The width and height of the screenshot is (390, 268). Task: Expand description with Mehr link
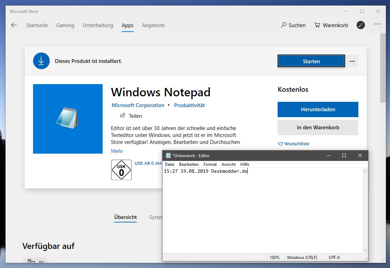coord(117,151)
